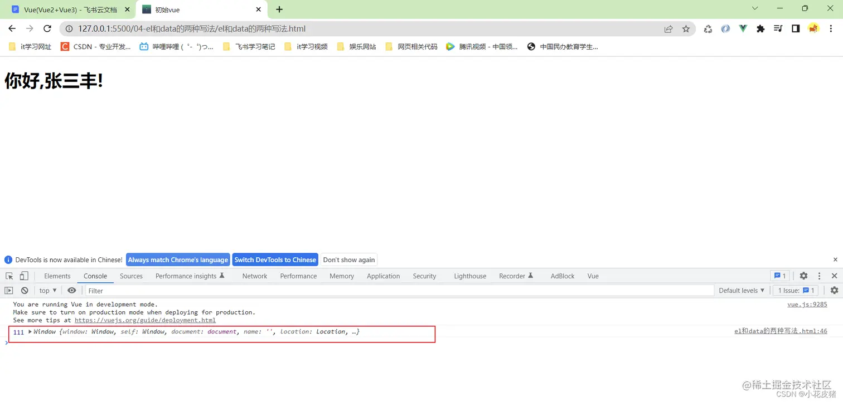Open the Extensions puzzle menu
The image size is (843, 402).
760,29
